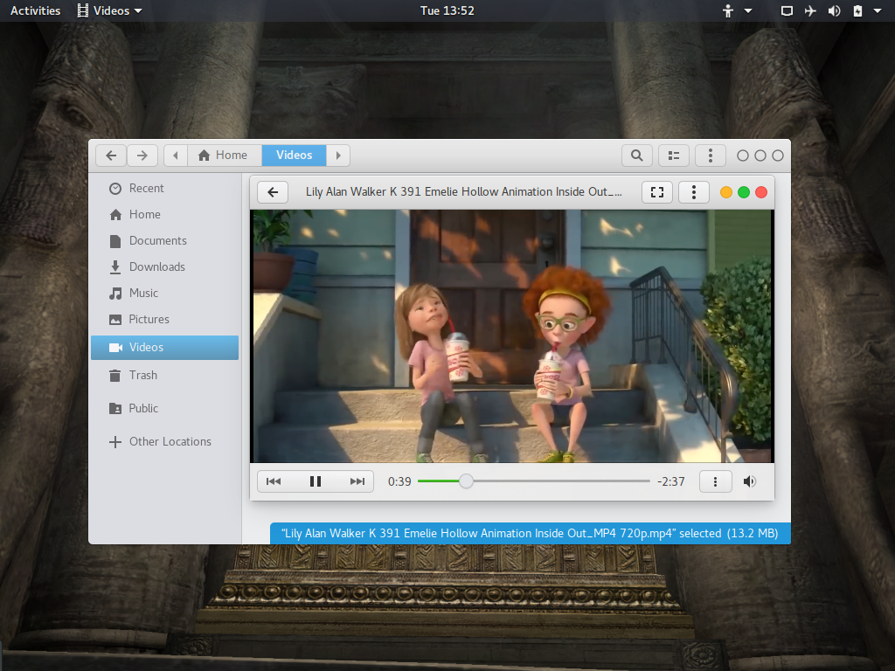Click the video seek slider handle
Image resolution: width=895 pixels, height=671 pixels.
(x=467, y=481)
